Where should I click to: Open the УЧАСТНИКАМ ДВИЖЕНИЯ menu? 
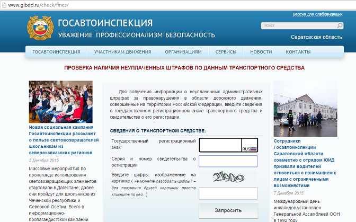[x=122, y=52]
